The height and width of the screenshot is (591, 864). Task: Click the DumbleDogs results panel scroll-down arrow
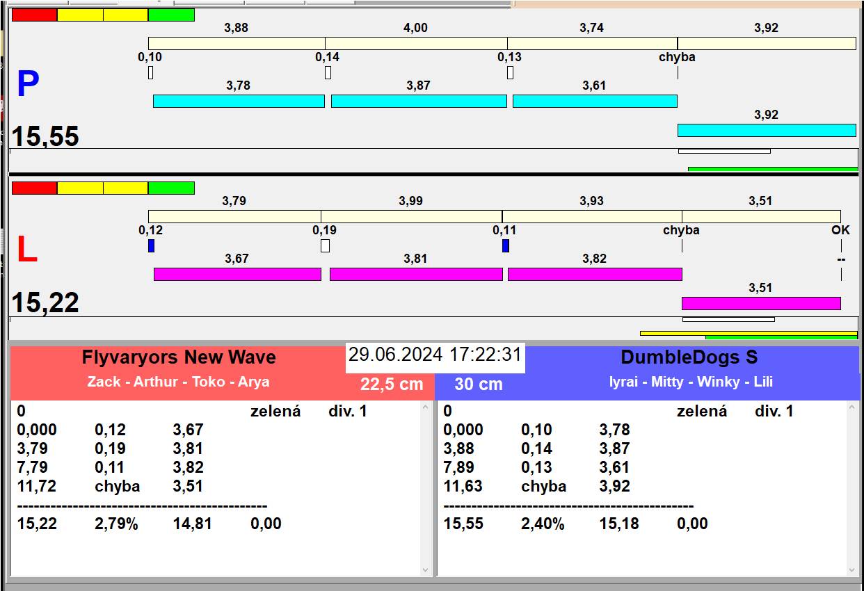click(x=852, y=570)
